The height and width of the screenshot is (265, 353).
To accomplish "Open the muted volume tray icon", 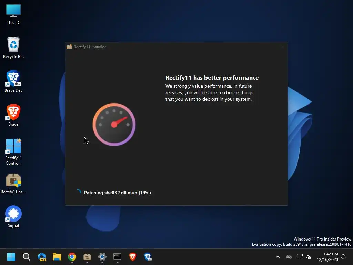I will point(309,257).
